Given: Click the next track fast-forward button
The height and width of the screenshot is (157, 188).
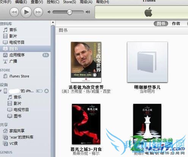Looking at the screenshot, I should (x=38, y=12).
